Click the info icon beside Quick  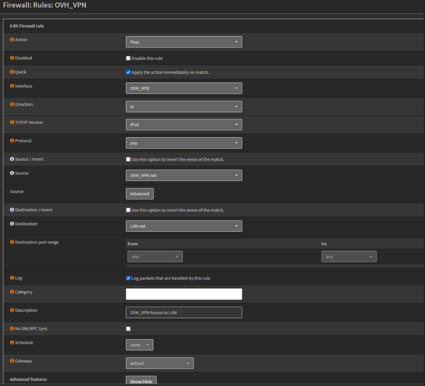[x=12, y=72]
